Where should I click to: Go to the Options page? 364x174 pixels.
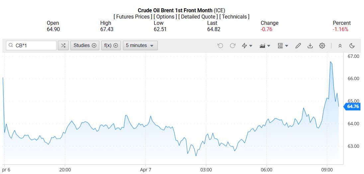pos(165,17)
